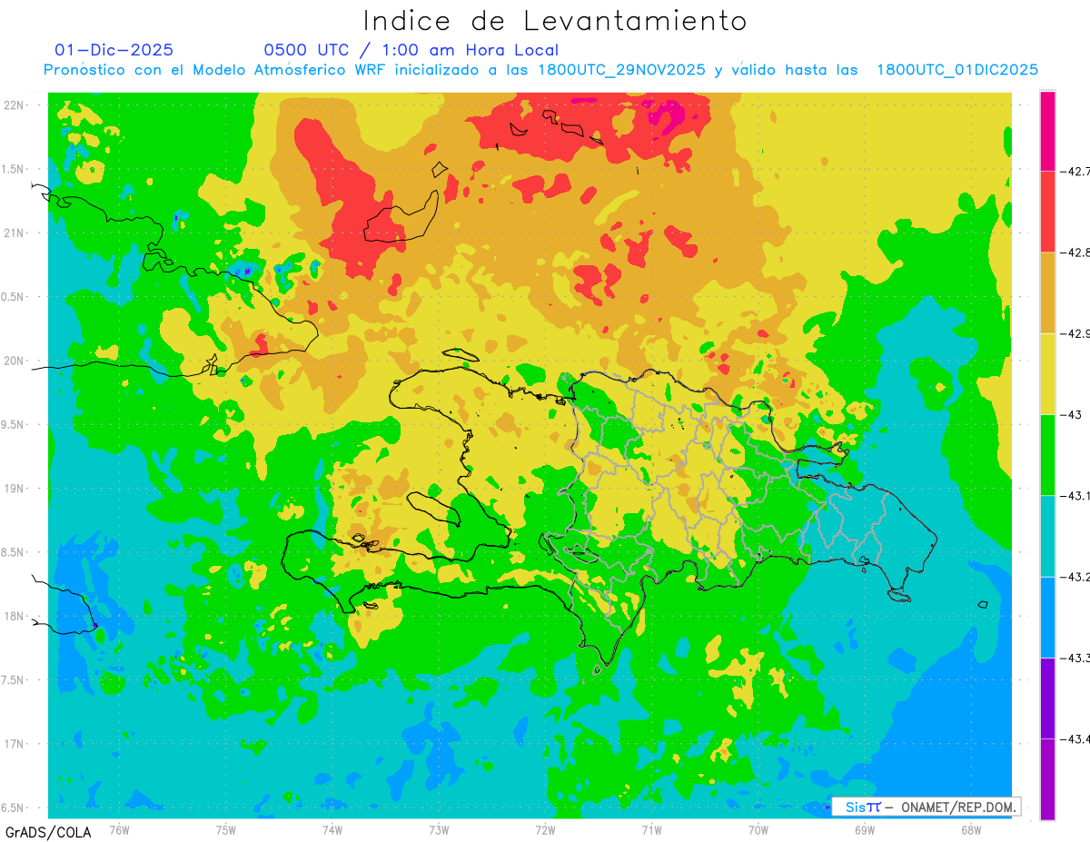
Task: Click the '17N' latitude label
Action: click(14, 744)
